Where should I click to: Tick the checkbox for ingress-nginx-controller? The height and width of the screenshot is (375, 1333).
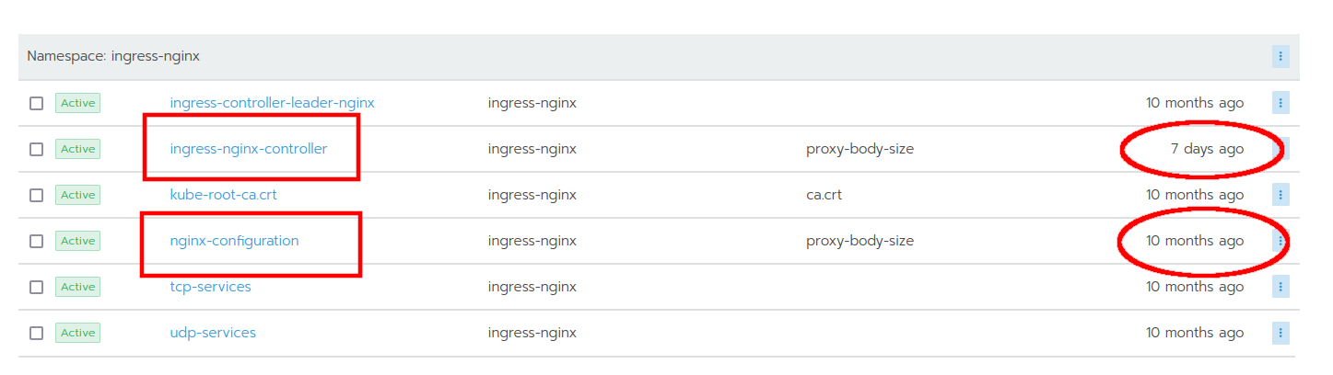(36, 149)
